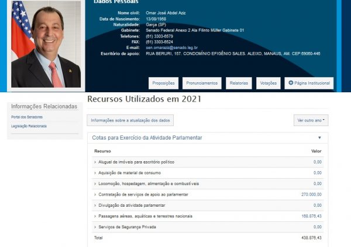Go to the Relatorias page

239,84
